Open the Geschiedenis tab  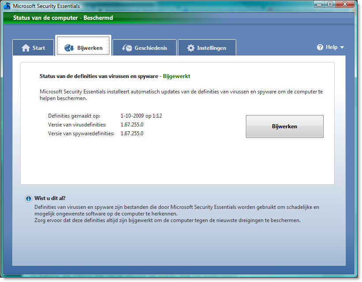click(144, 48)
